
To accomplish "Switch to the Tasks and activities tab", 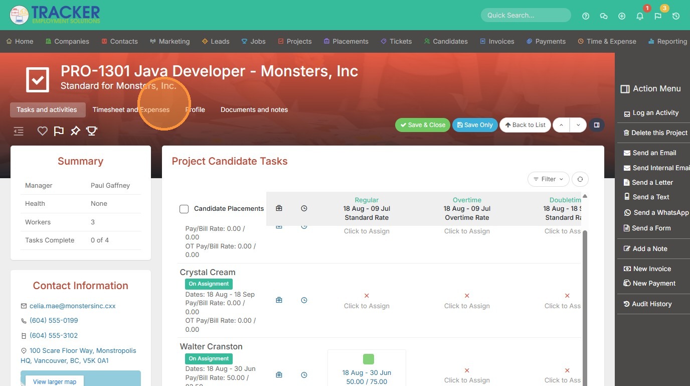I will tap(47, 110).
